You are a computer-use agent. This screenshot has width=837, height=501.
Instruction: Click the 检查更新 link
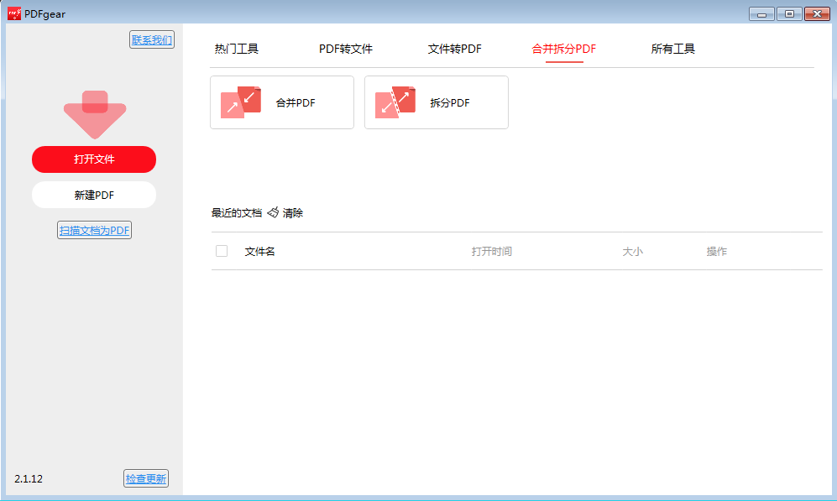tap(146, 479)
